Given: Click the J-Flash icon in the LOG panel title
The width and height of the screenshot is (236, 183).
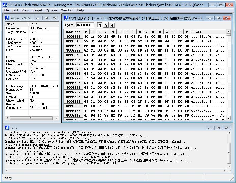Looking at the screenshot, I should coord(7,128).
